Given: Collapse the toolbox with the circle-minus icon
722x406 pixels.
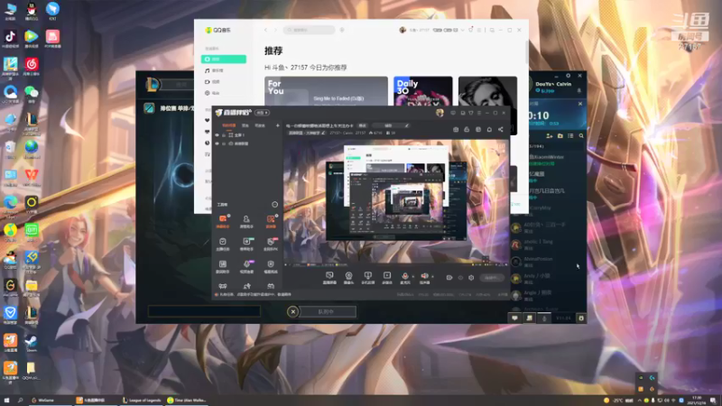Looking at the screenshot, I should pyautogui.click(x=275, y=205).
